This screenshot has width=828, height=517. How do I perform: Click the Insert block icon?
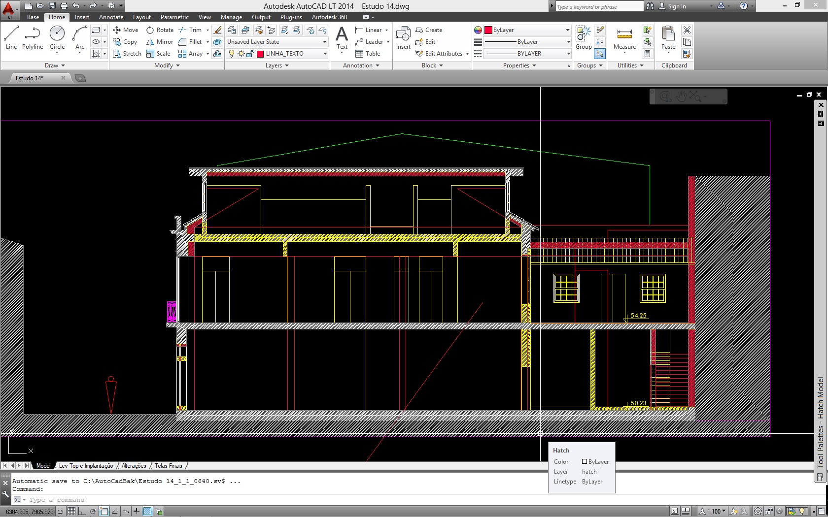(403, 38)
